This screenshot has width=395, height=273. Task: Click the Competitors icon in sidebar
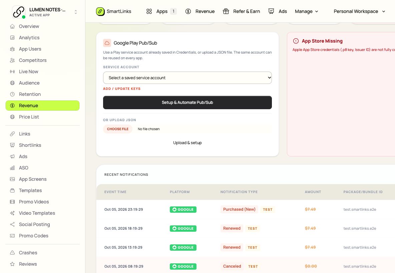(12, 60)
